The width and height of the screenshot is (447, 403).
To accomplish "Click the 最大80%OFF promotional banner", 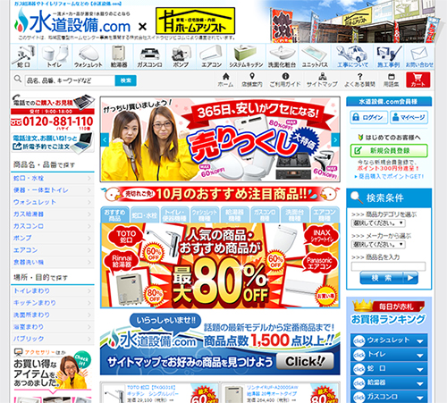I will pos(220,265).
